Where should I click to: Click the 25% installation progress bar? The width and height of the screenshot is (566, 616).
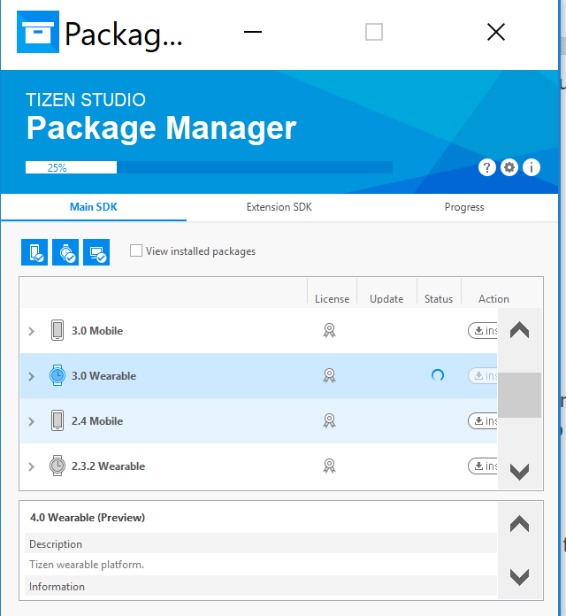click(x=209, y=167)
